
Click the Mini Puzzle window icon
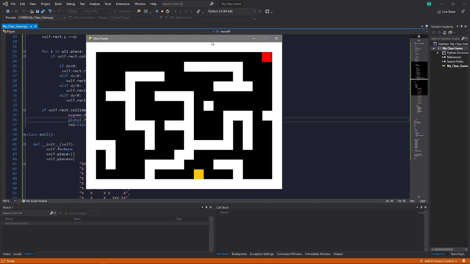(90, 38)
